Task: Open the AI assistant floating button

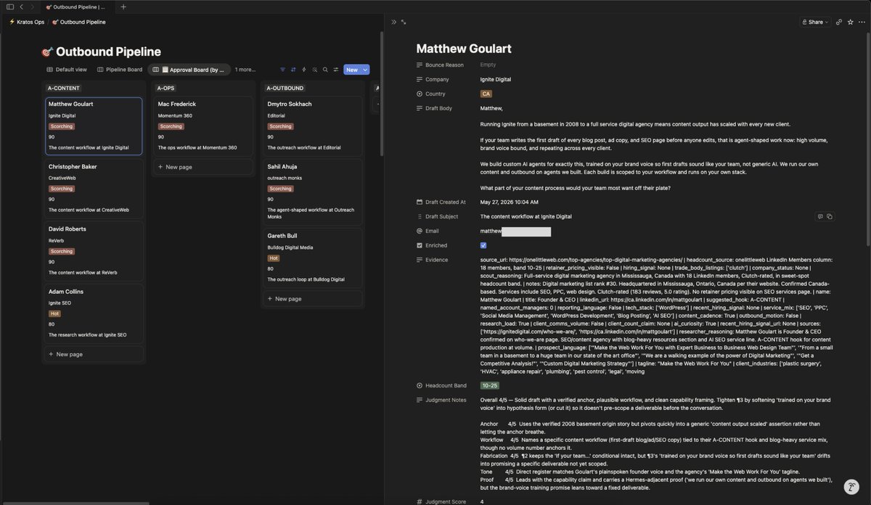Action: (851, 488)
